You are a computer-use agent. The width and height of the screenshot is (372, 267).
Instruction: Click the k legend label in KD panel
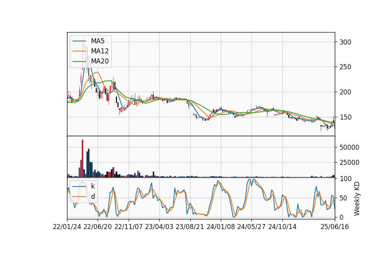coord(93,186)
